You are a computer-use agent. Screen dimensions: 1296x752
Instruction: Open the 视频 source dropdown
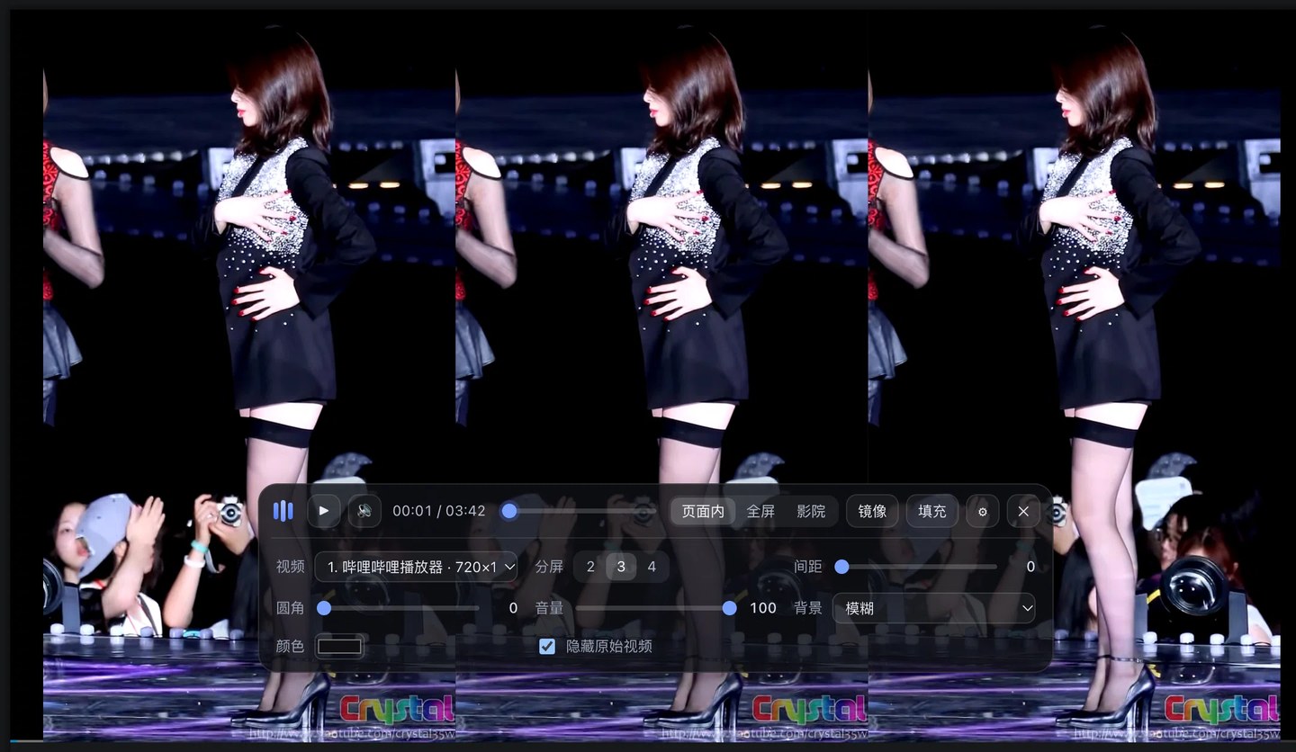tap(416, 567)
